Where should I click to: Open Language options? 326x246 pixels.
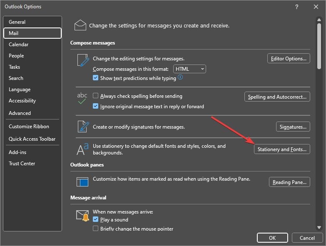(32, 89)
